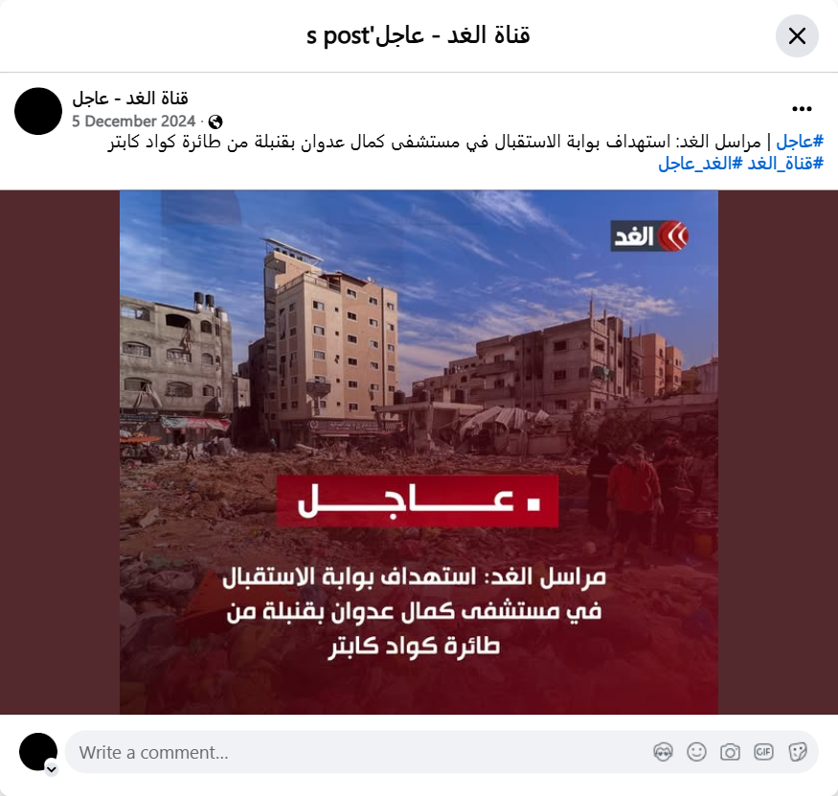Open the #الغد_عاجل hashtag

coord(701,164)
